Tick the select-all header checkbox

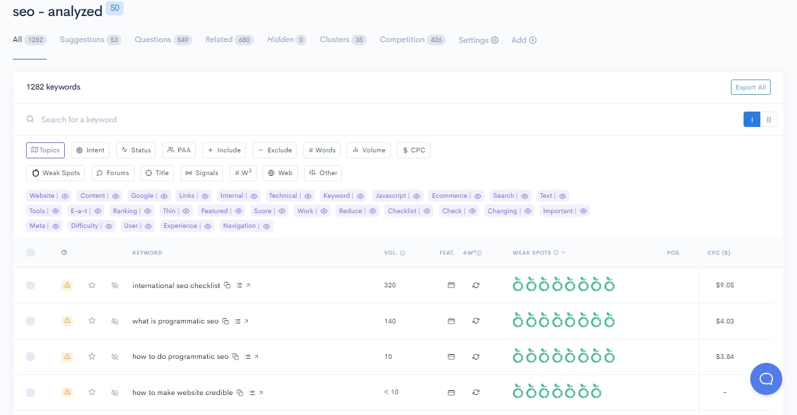pyautogui.click(x=31, y=252)
